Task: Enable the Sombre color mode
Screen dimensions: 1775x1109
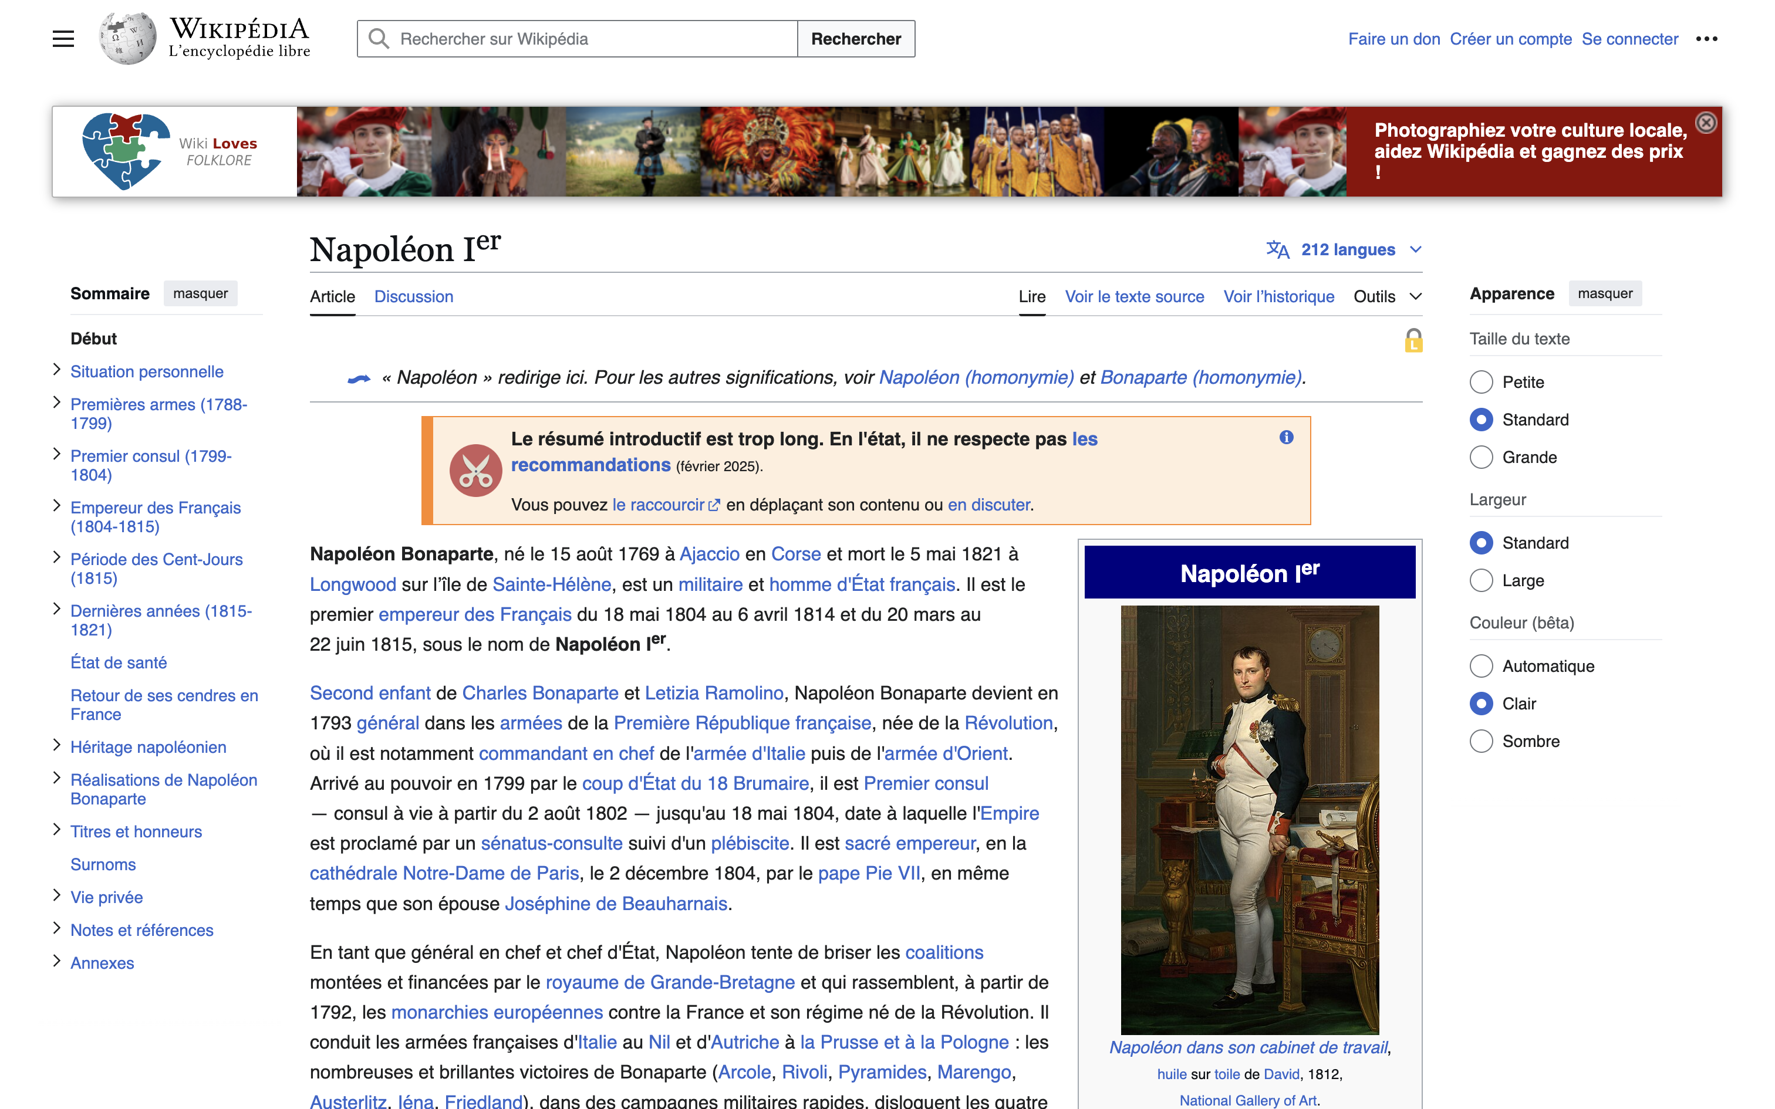Action: pos(1481,741)
